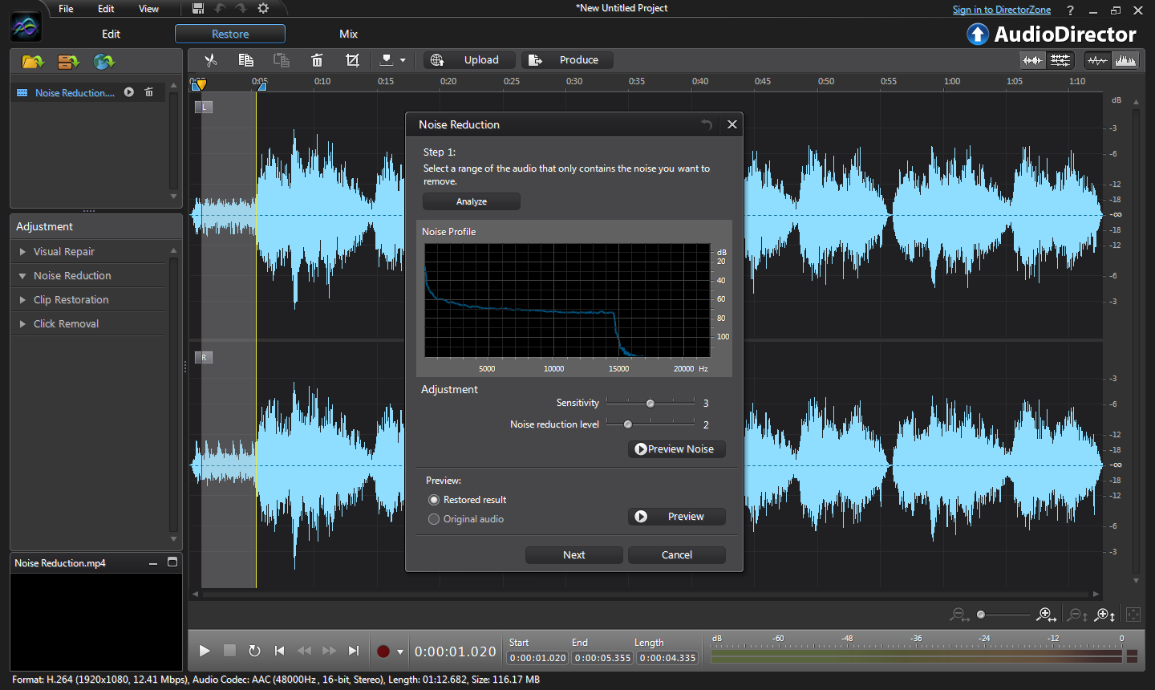Click the undo arrow in Noise Reduction dialog
Screen dimensions: 1155x690
tap(707, 124)
